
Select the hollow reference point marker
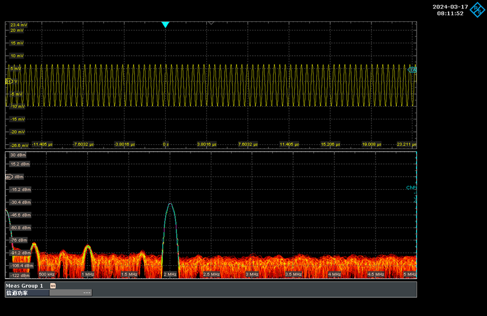coord(211,23)
